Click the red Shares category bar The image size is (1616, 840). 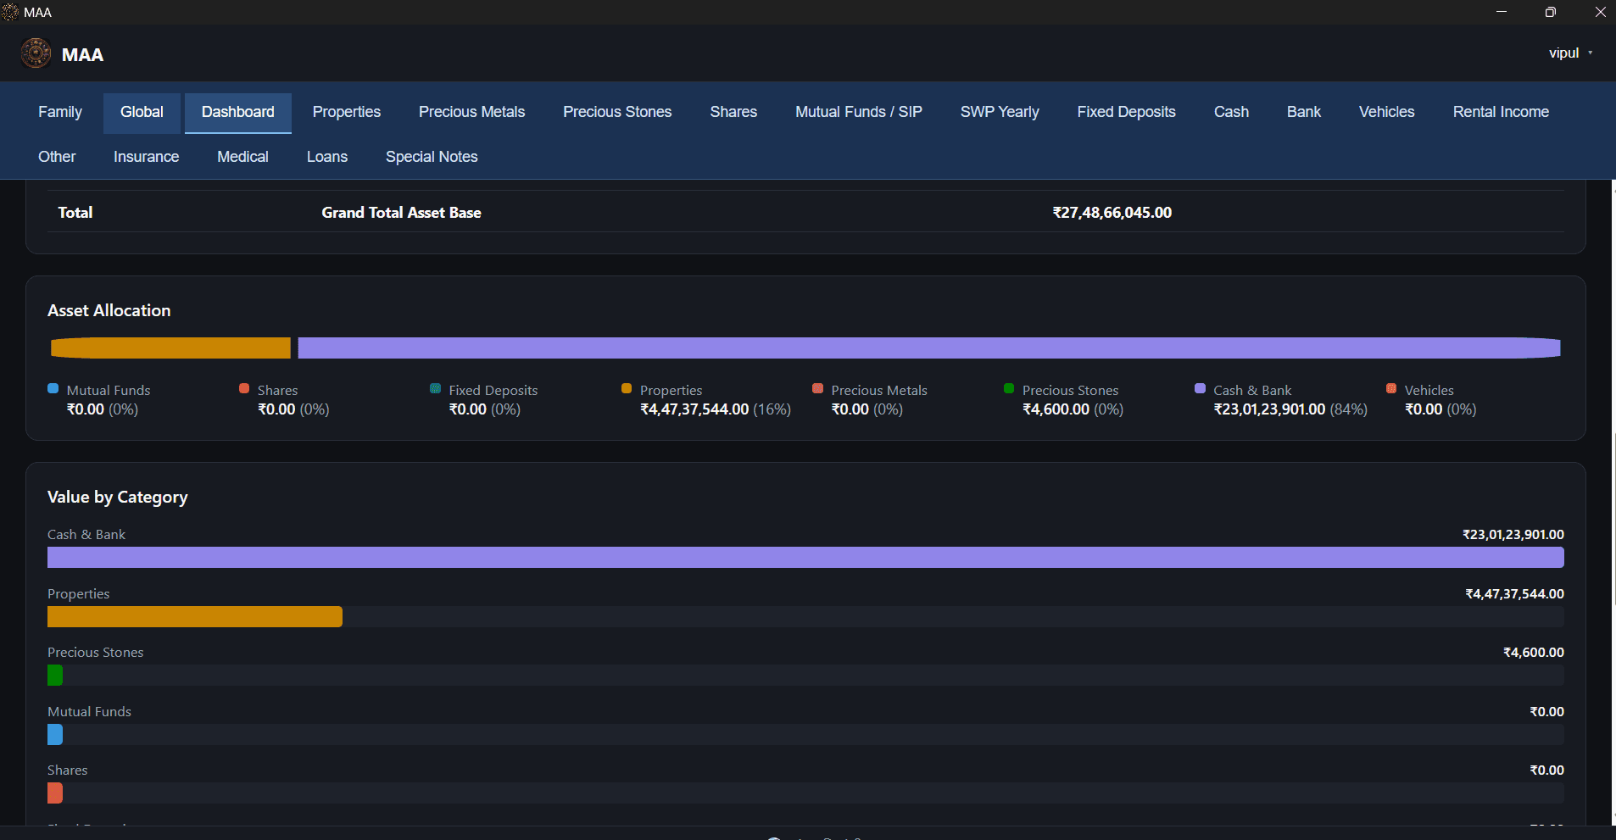click(55, 793)
